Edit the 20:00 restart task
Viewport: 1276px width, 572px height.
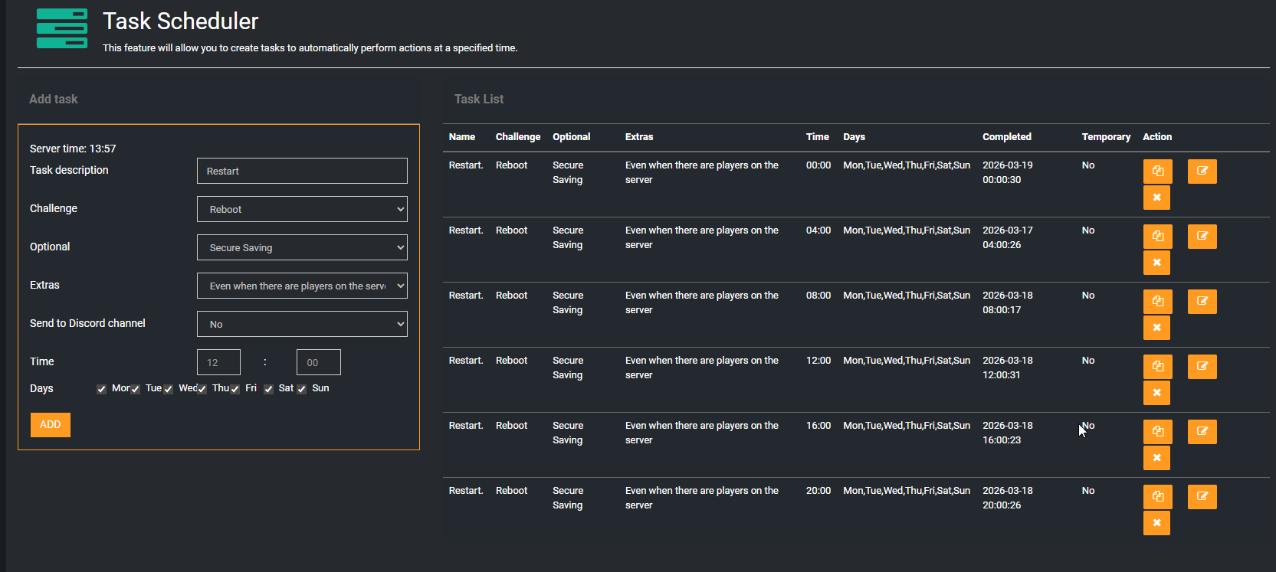pyautogui.click(x=1202, y=497)
